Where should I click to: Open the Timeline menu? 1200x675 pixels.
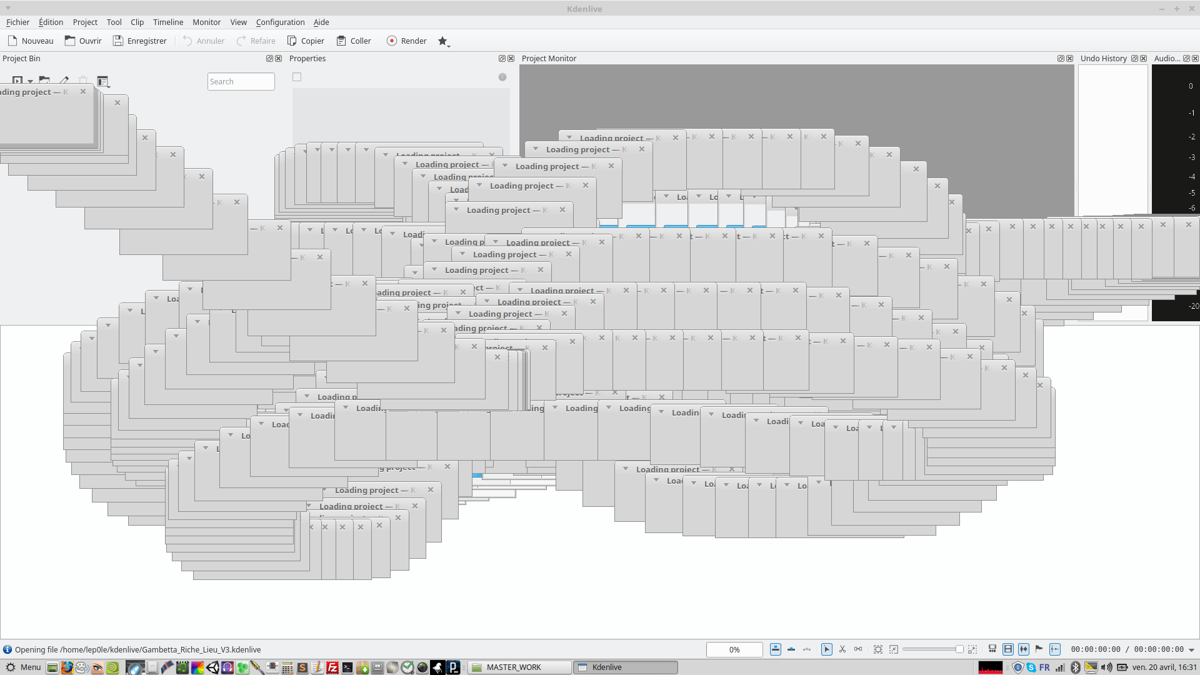pyautogui.click(x=168, y=22)
